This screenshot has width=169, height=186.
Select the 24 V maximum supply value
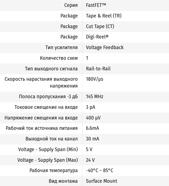(90, 160)
